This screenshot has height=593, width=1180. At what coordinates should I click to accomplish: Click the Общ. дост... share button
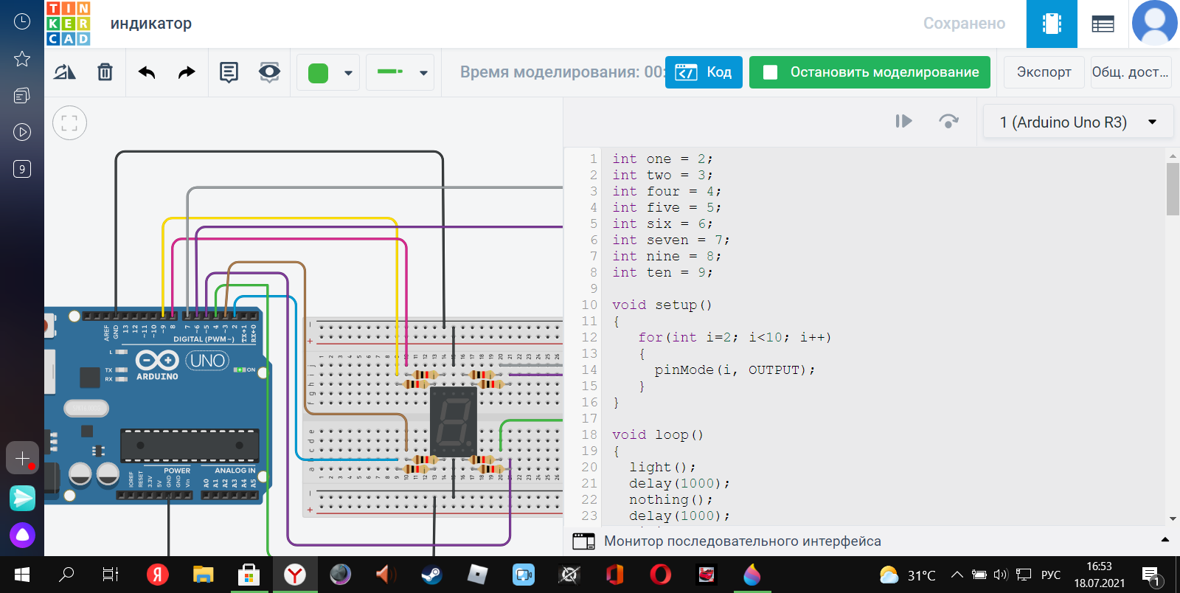coord(1130,72)
